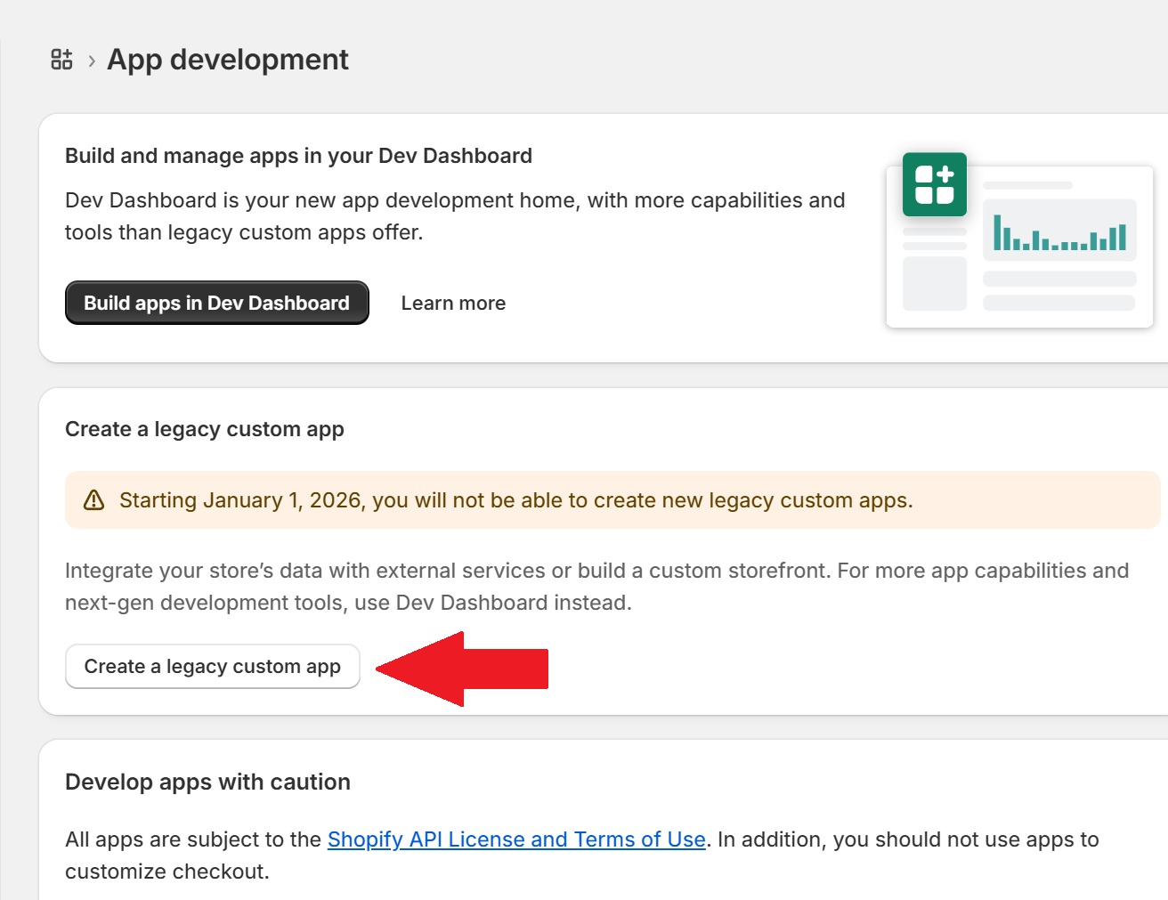Click the App development page title
Image resolution: width=1168 pixels, height=900 pixels.
click(x=228, y=60)
